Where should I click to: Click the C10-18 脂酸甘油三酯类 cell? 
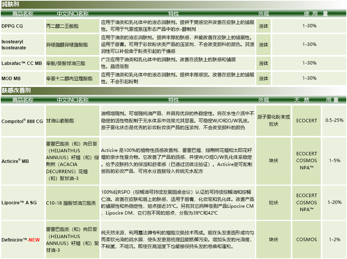tap(71, 203)
